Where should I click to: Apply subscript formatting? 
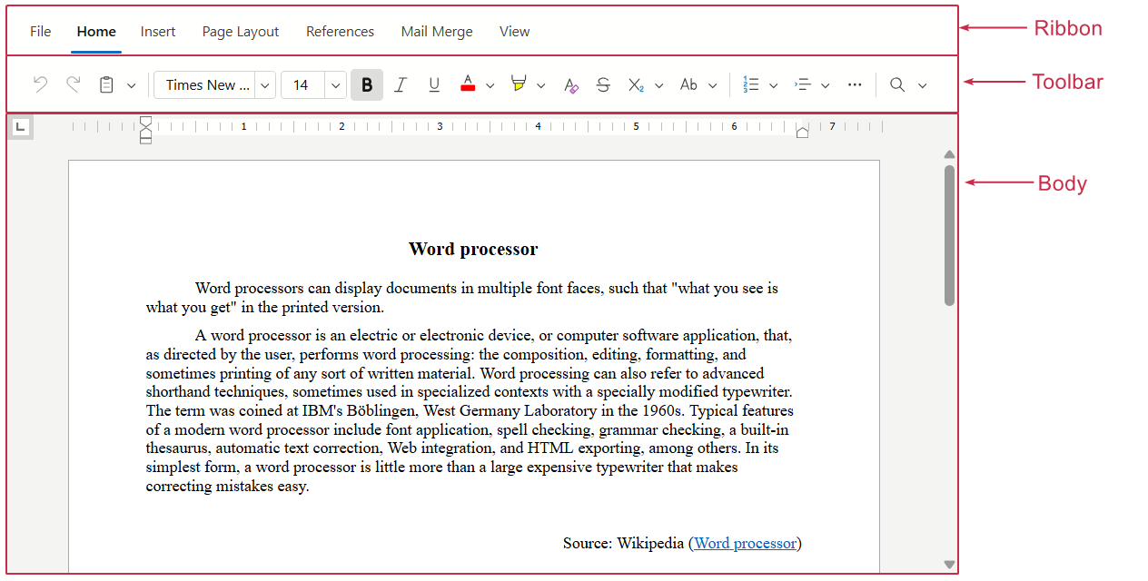(636, 84)
